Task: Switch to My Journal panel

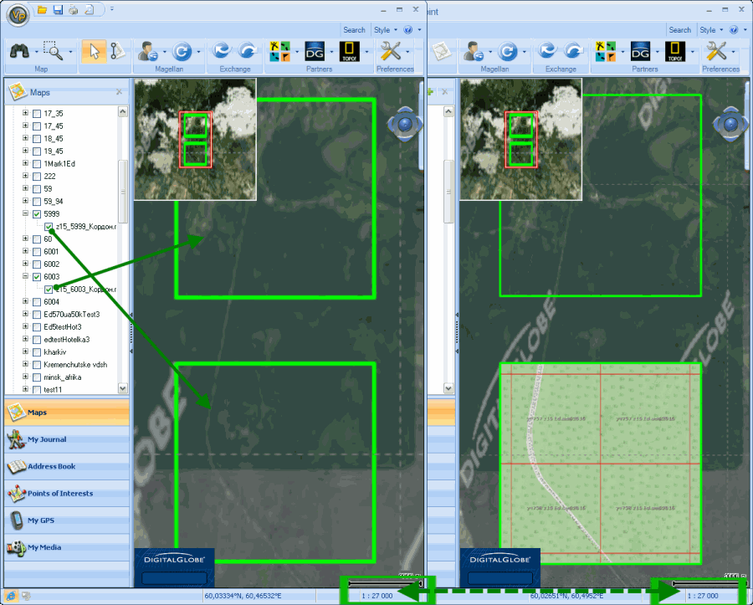Action: click(47, 439)
